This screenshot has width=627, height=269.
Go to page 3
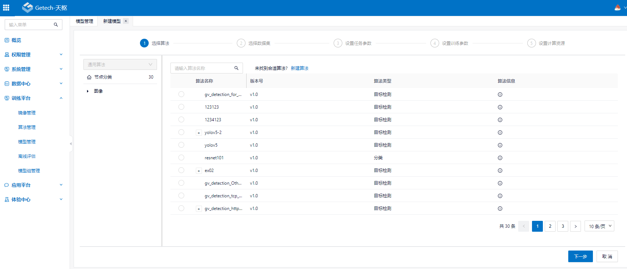point(563,226)
